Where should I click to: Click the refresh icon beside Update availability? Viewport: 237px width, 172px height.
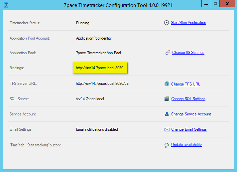pos(167,145)
